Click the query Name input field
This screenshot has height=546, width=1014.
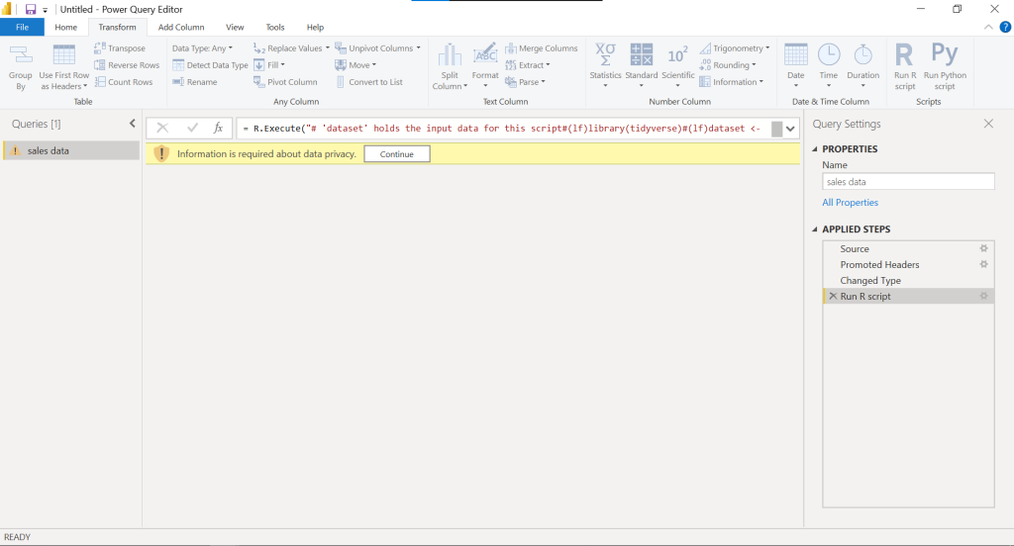click(x=908, y=182)
